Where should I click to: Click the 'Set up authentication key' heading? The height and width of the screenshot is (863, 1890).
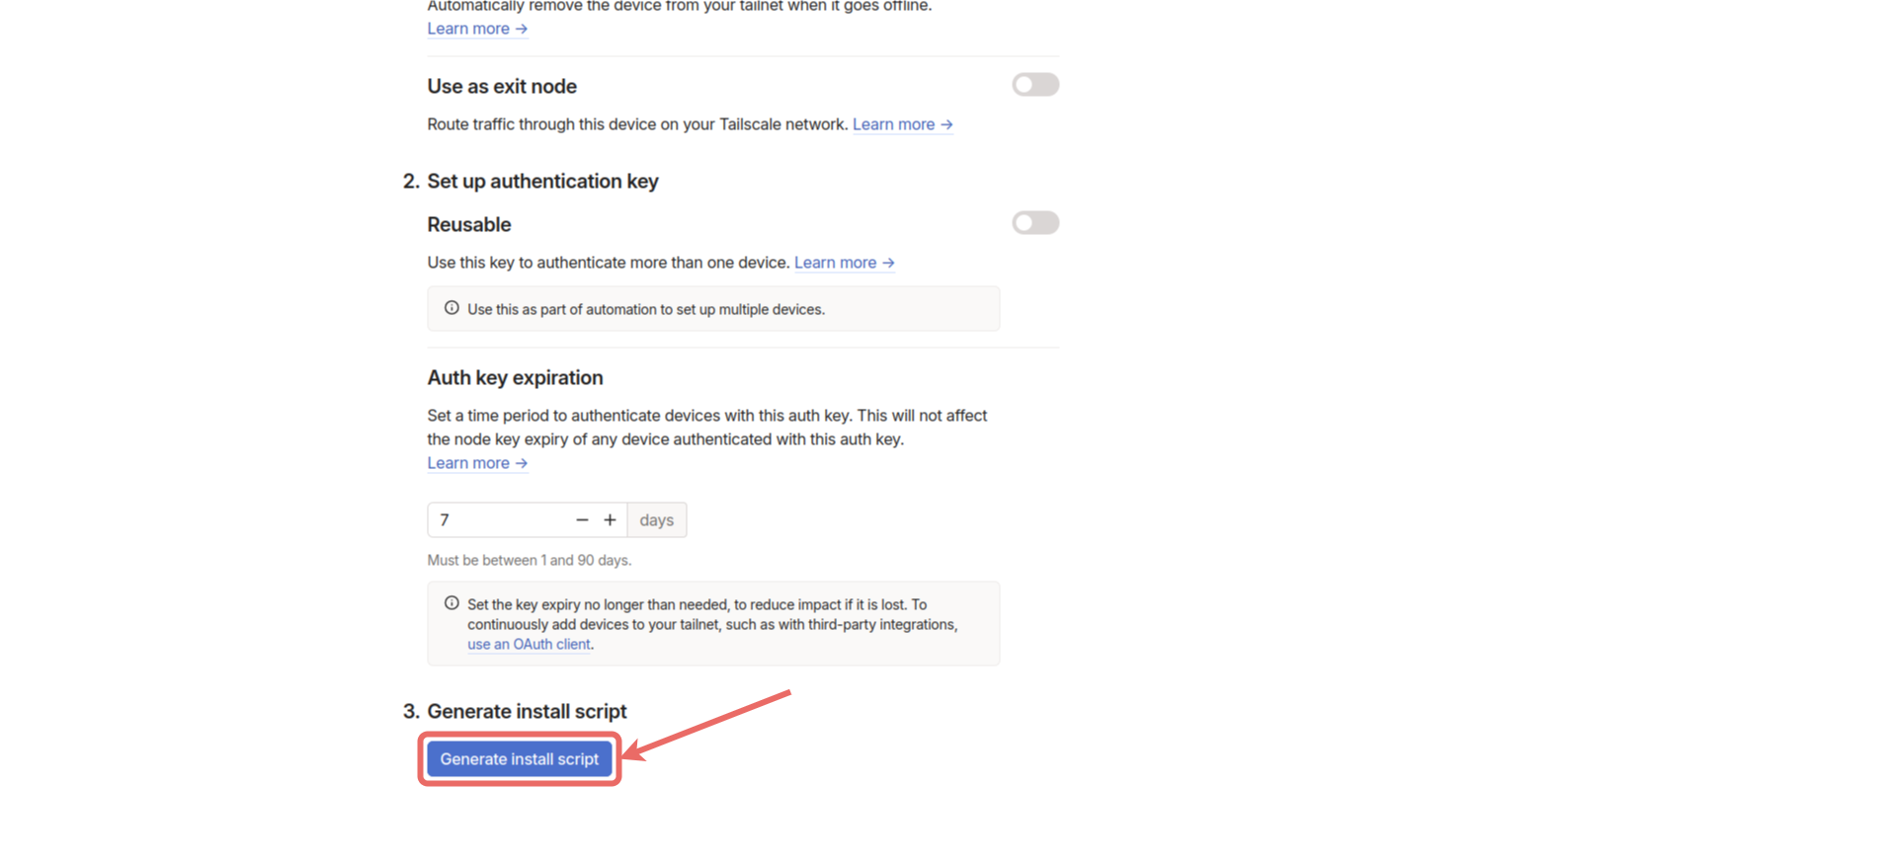(x=542, y=182)
